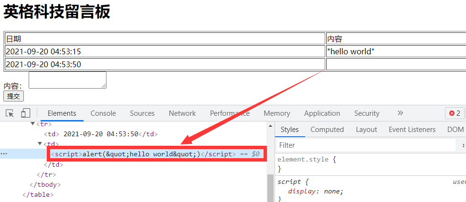Select the Application tab
This screenshot has height=202, width=466.
click(322, 113)
